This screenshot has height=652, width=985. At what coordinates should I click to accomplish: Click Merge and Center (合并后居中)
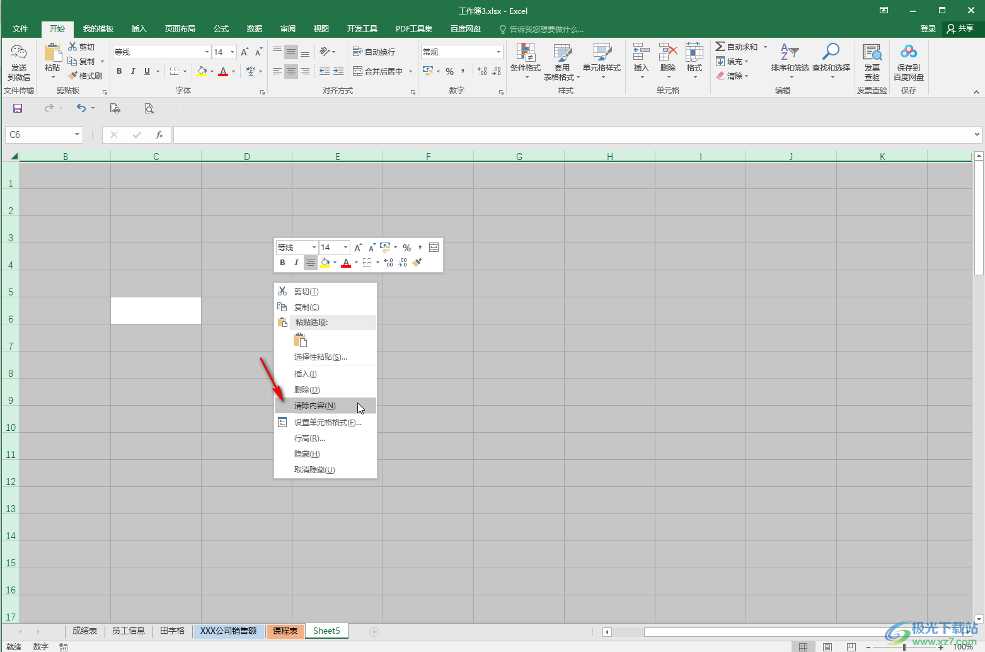pyautogui.click(x=378, y=71)
